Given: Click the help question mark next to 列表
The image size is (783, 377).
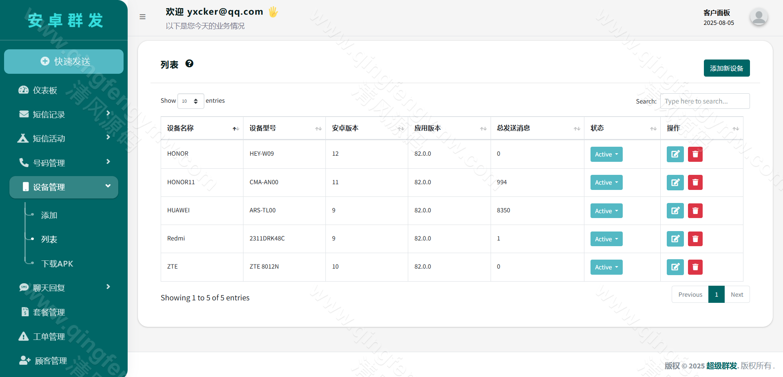Looking at the screenshot, I should pyautogui.click(x=189, y=64).
